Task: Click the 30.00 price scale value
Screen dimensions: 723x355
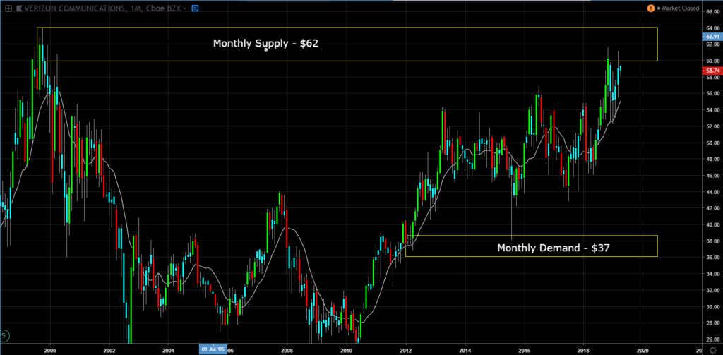Action: click(x=712, y=307)
